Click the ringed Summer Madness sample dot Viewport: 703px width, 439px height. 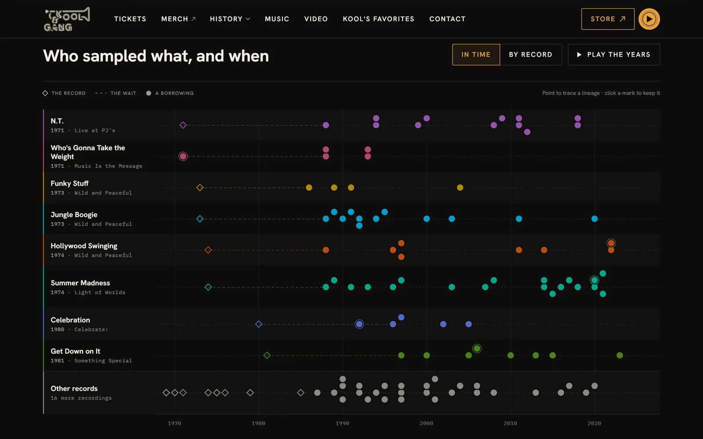(x=594, y=280)
